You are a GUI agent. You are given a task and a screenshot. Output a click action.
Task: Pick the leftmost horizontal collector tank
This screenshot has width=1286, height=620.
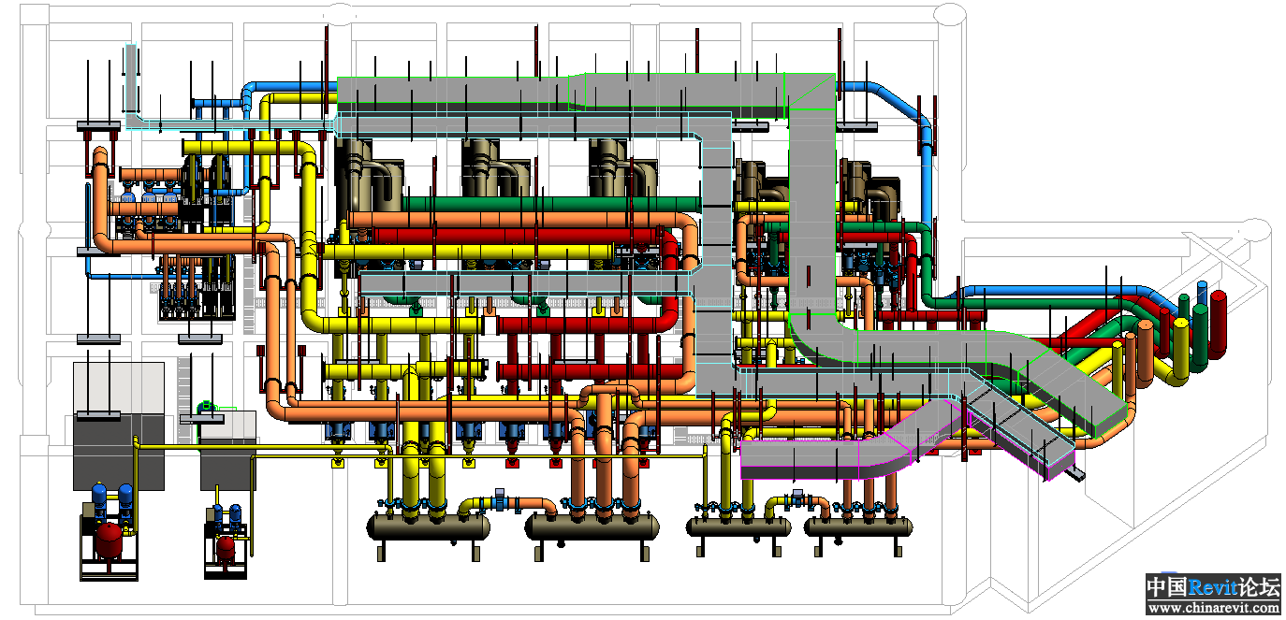(428, 526)
